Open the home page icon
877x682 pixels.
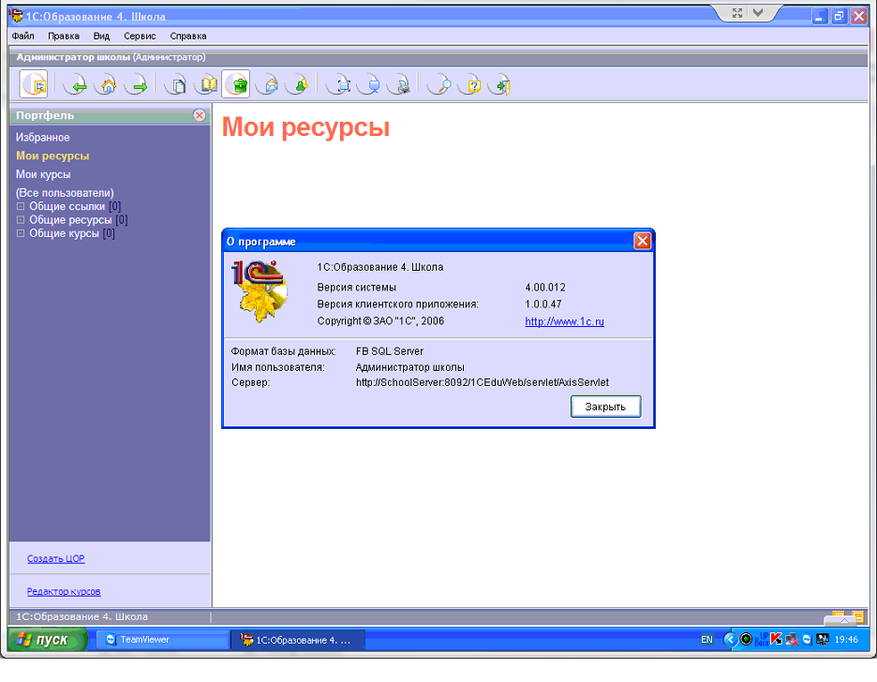[105, 85]
